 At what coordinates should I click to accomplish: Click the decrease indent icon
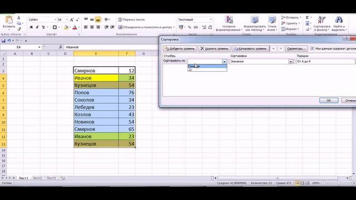coord(106,27)
